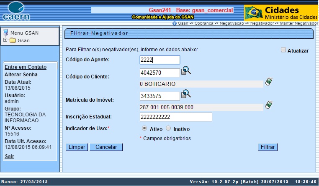
Task: Open the Gsan folder in menu tree
Action: tap(13, 40)
